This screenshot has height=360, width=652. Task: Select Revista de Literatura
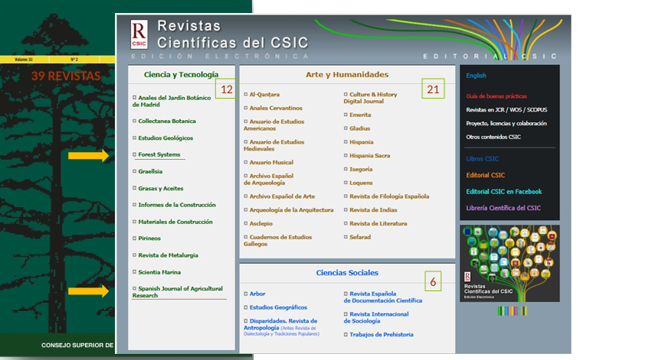pos(378,223)
